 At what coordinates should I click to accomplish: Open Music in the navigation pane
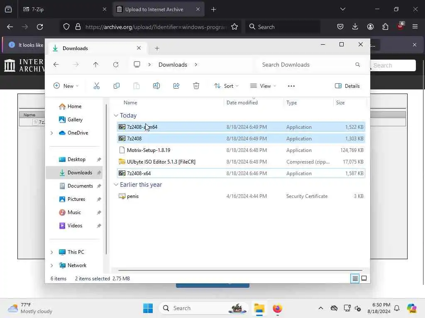[70, 212]
